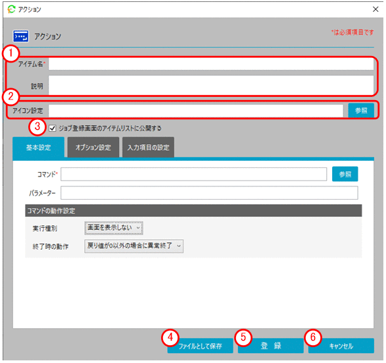Click the *は必須項目です notice text
Viewport: 386px width, 363px height.
(352, 32)
